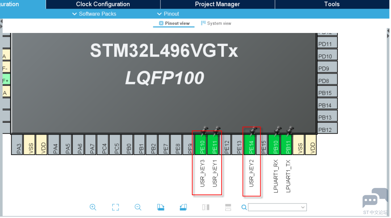The height and width of the screenshot is (218, 391).
Task: Click pin PB1
Action: click(140, 144)
